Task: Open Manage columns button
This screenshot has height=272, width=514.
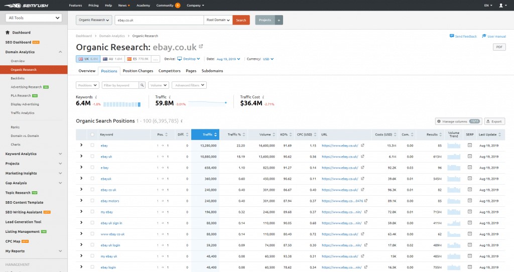Action: click(458, 121)
